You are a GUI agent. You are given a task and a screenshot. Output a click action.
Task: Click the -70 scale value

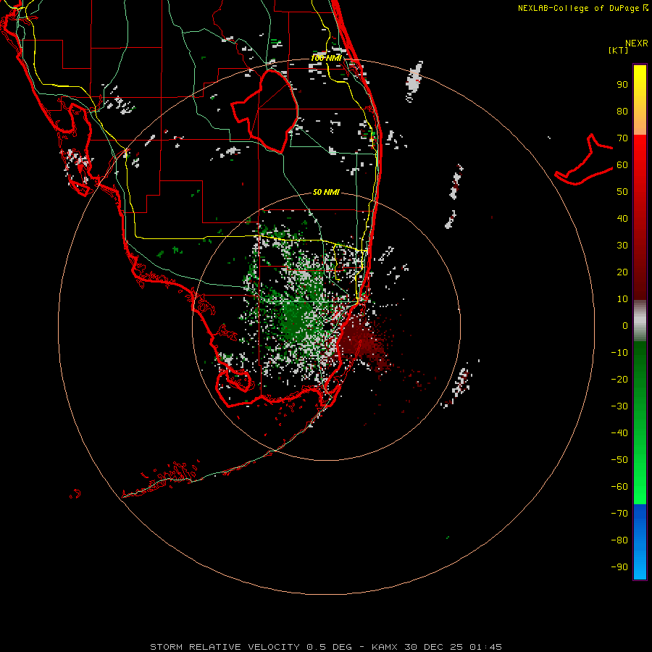click(619, 514)
